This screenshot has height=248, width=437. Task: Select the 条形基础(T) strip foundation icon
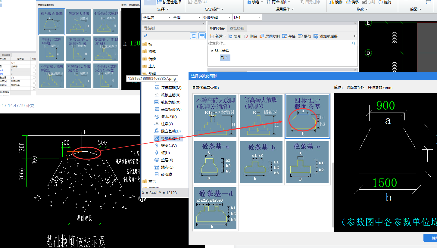click(x=157, y=138)
